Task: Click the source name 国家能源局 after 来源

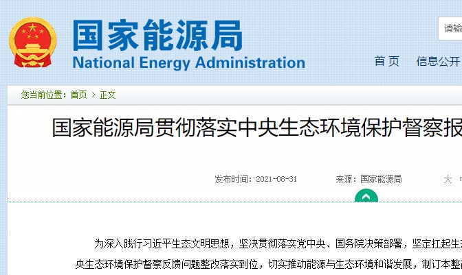Action: [381, 179]
